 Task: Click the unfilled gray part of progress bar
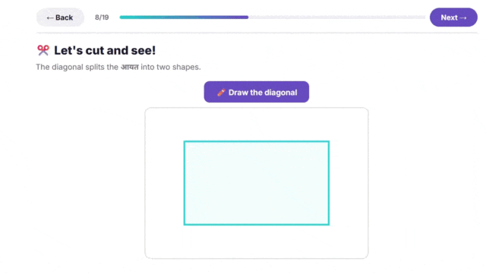(337, 17)
